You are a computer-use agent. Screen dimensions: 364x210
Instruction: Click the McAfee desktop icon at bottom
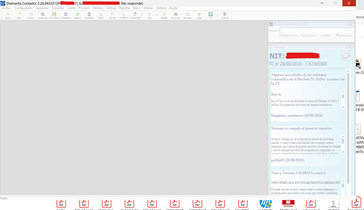click(289, 204)
